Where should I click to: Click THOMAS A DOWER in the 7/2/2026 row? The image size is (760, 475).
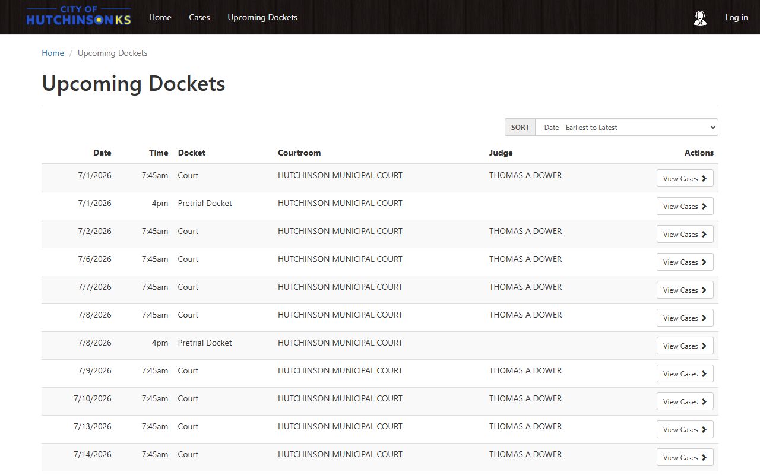click(525, 231)
